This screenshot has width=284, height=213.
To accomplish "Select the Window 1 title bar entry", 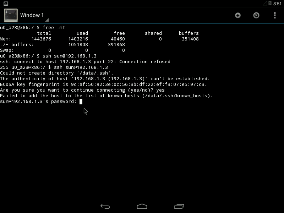I will pos(32,15).
